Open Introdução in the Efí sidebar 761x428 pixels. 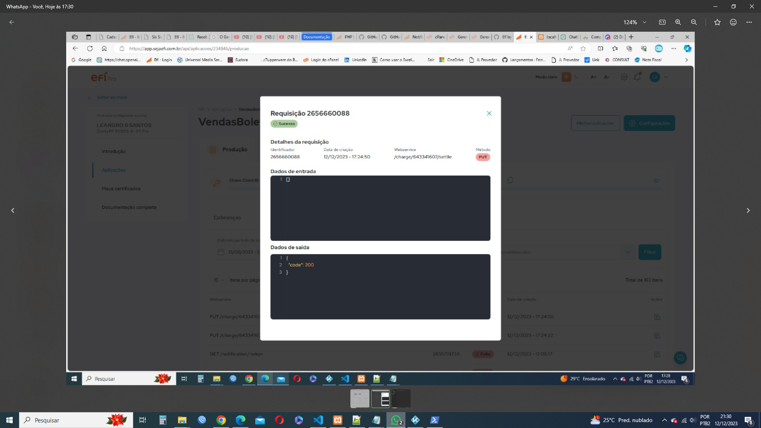pyautogui.click(x=113, y=151)
